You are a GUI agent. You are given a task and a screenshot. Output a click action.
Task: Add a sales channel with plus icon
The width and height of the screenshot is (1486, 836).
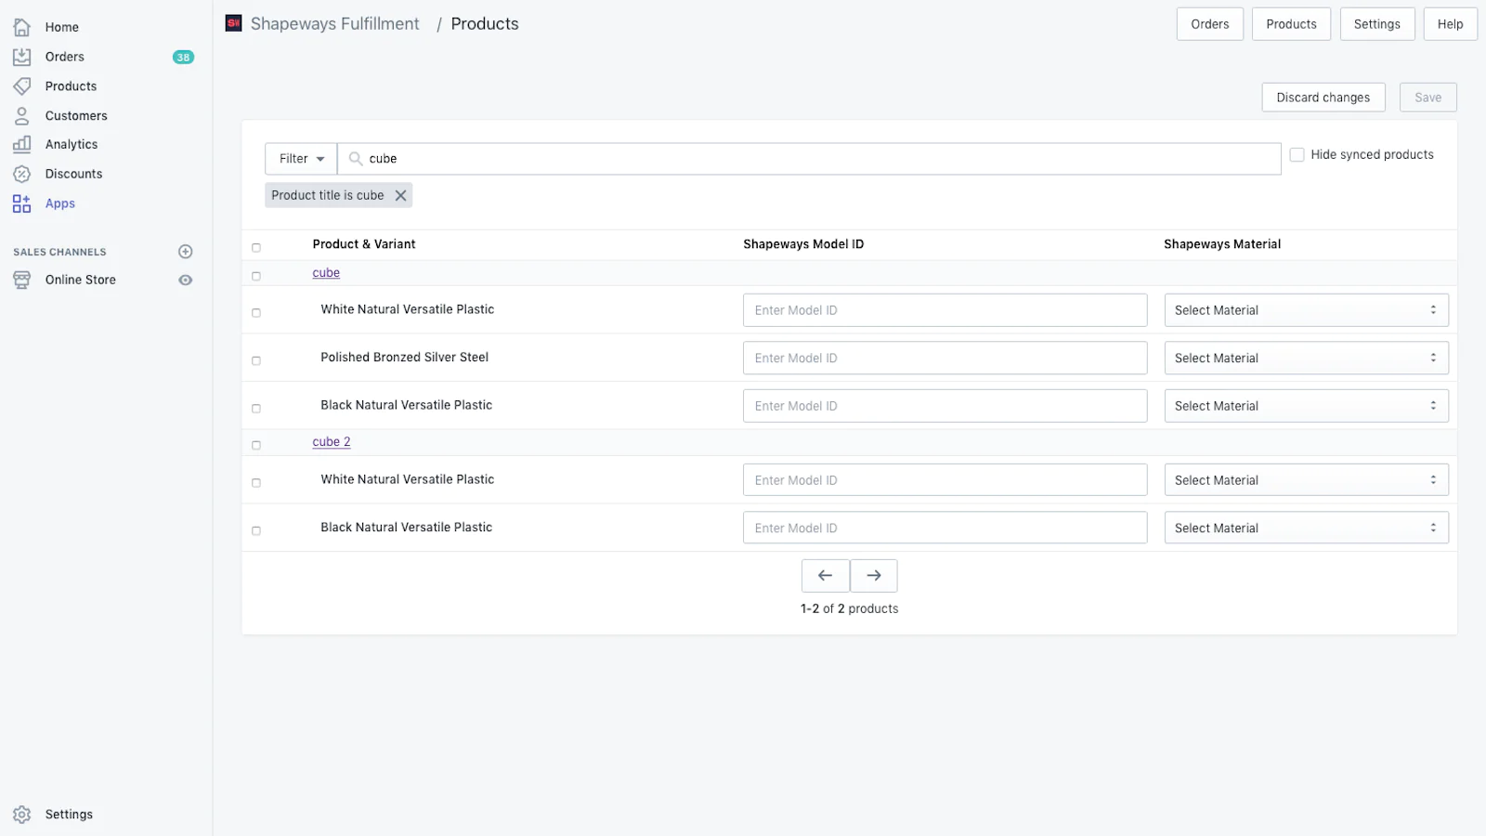[x=186, y=252]
